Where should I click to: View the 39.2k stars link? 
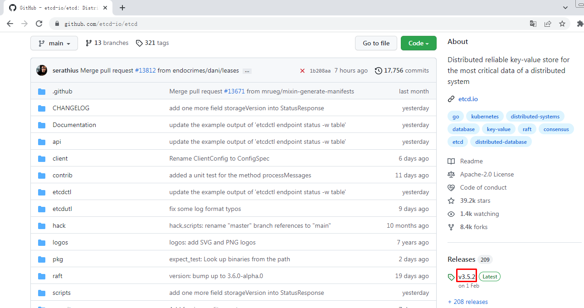click(x=469, y=201)
